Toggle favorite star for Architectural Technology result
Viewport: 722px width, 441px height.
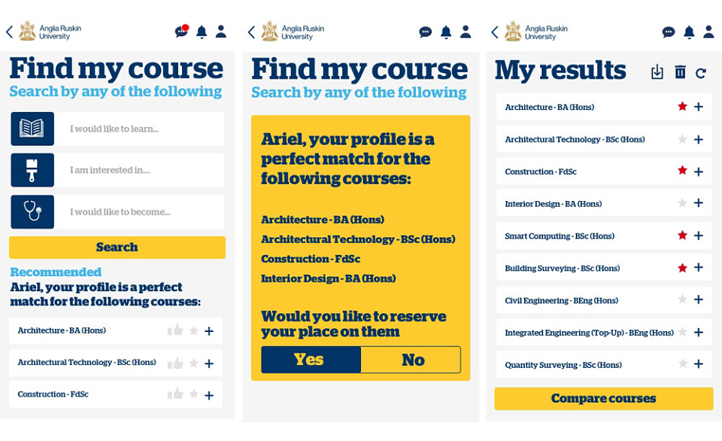[682, 139]
